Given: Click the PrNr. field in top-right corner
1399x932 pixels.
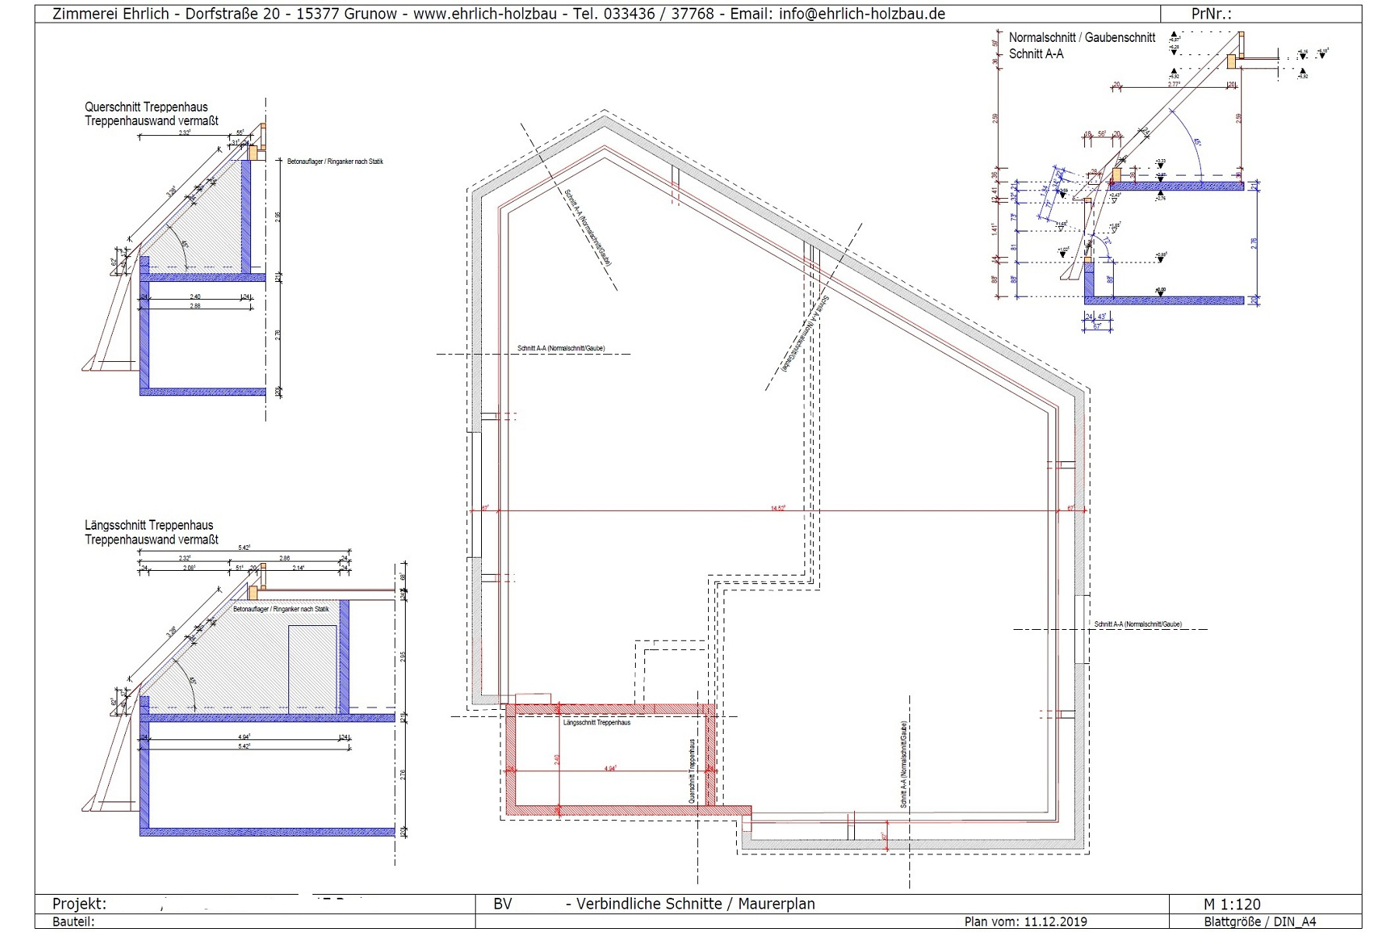Looking at the screenshot, I should coord(1211,14).
